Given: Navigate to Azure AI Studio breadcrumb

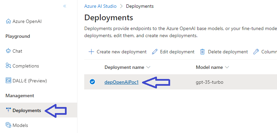Looking at the screenshot, I should pos(100,6).
